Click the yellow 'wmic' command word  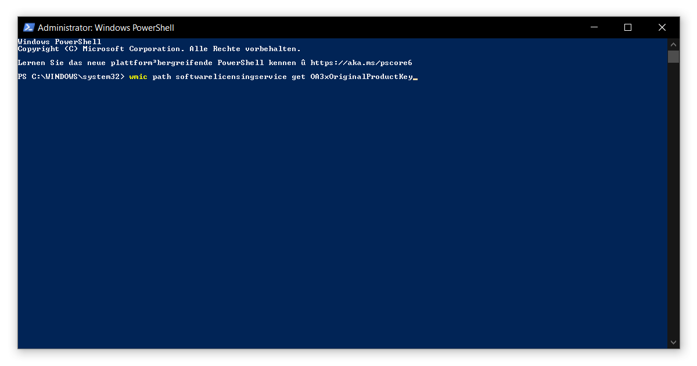pos(138,77)
